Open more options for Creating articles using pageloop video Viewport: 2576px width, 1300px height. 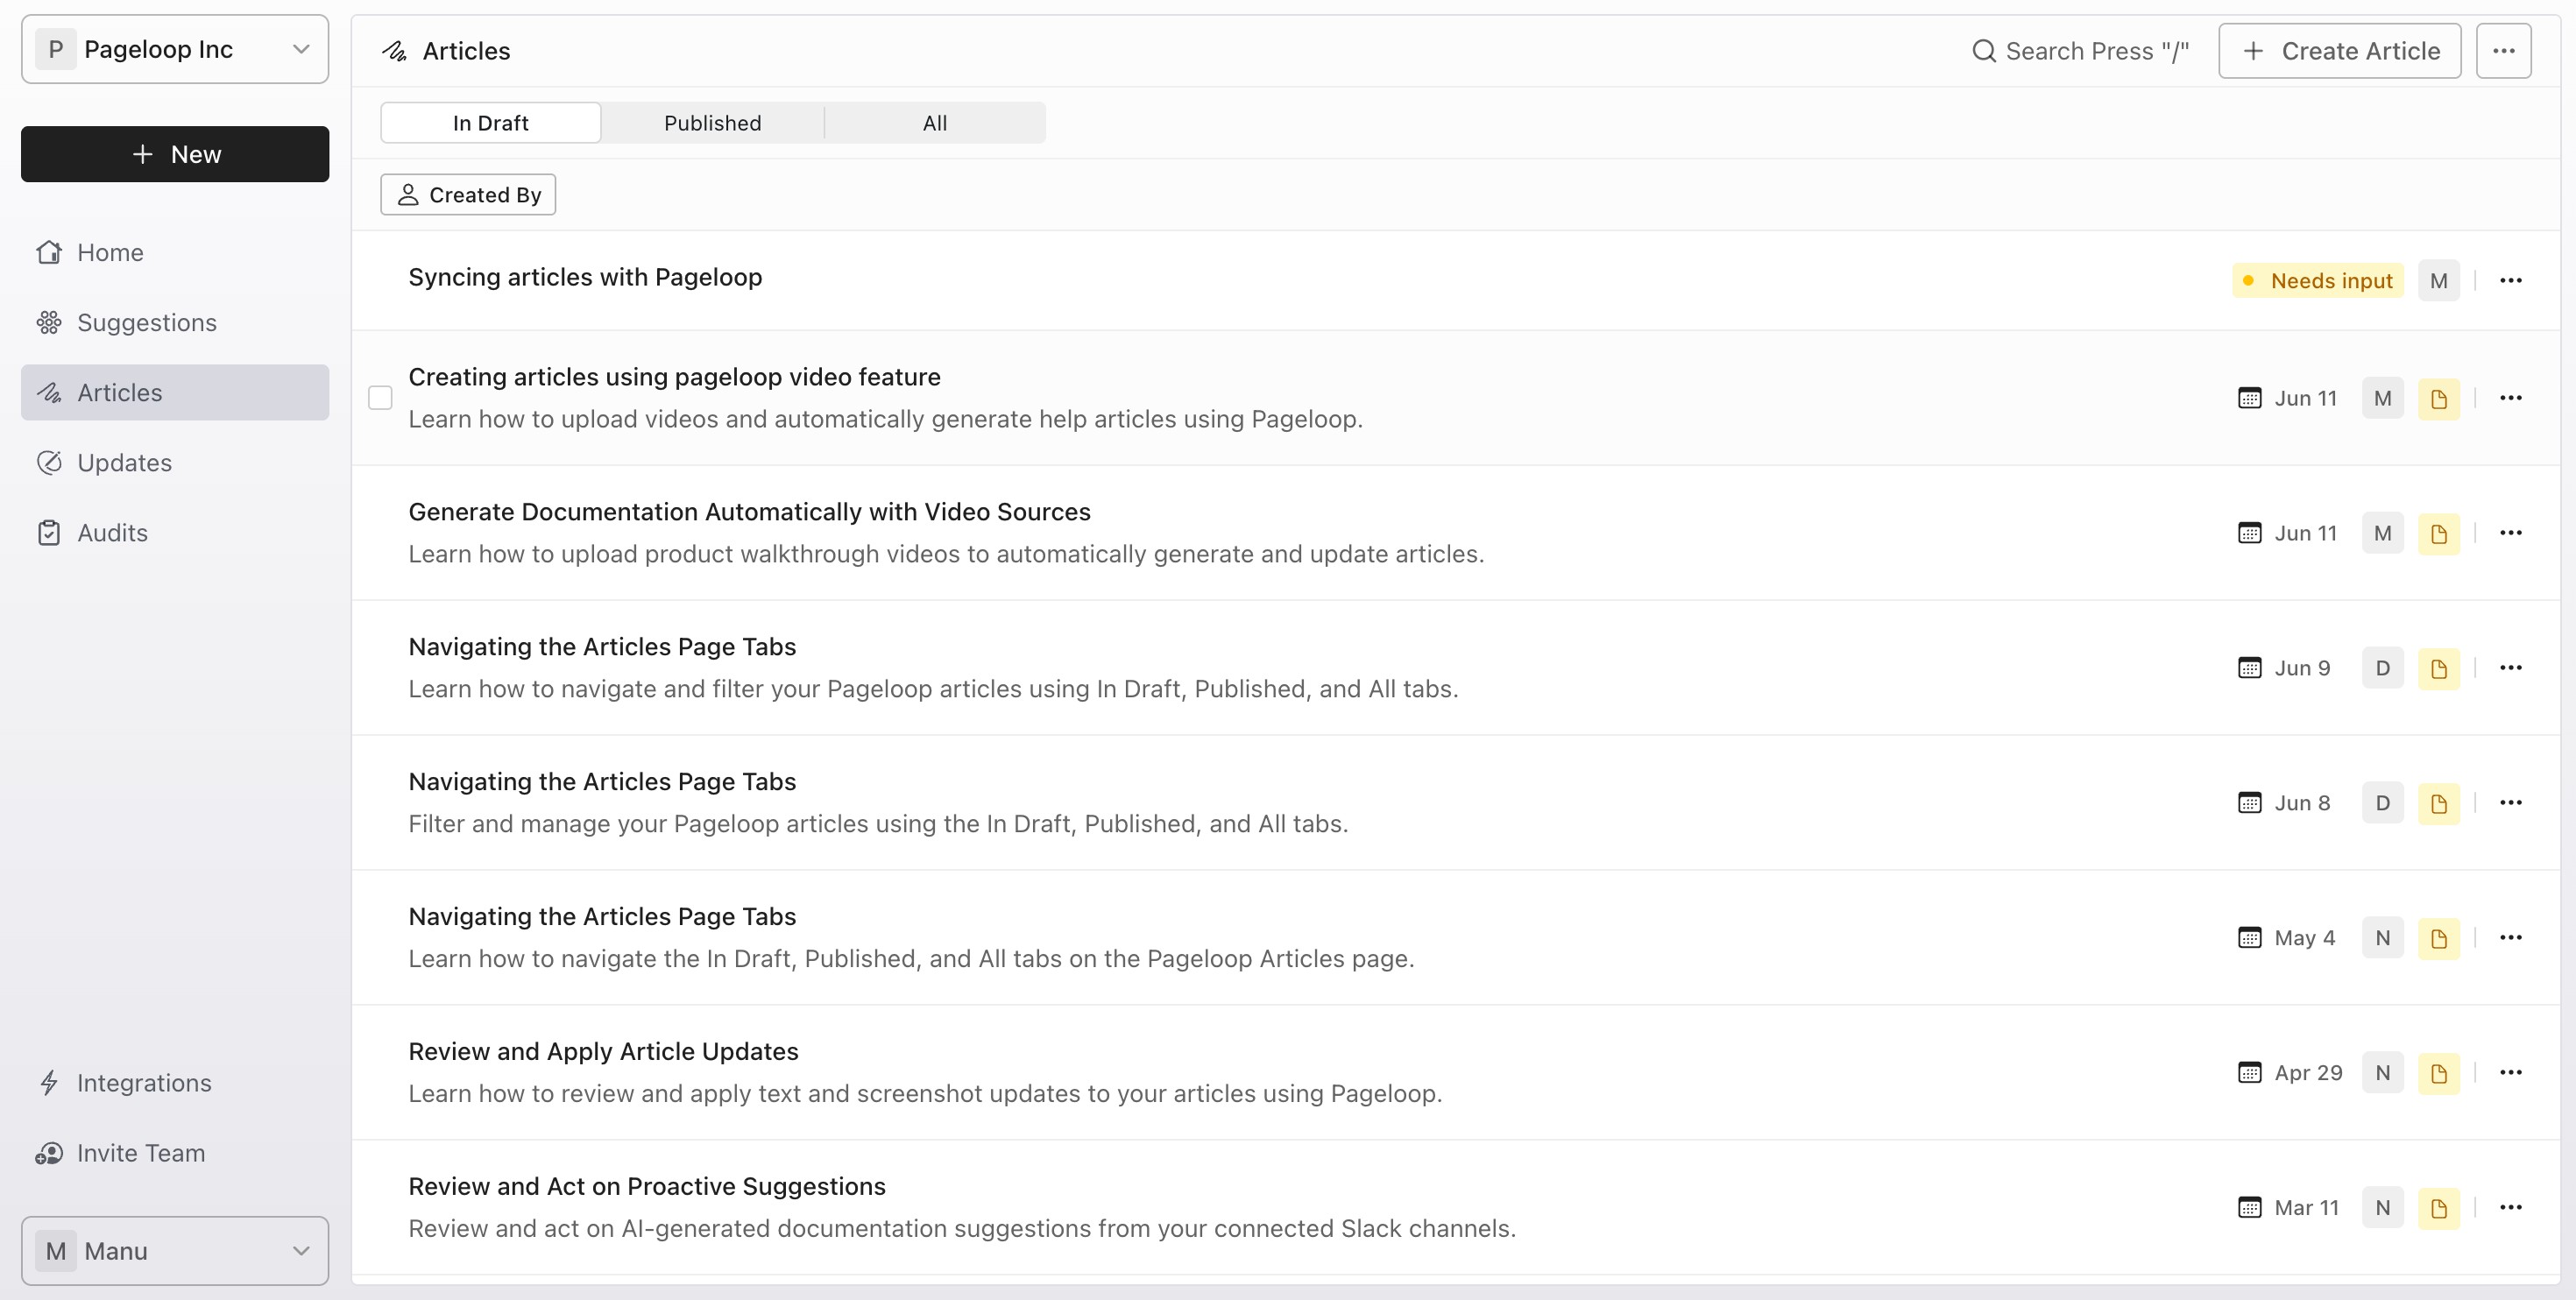tap(2511, 398)
